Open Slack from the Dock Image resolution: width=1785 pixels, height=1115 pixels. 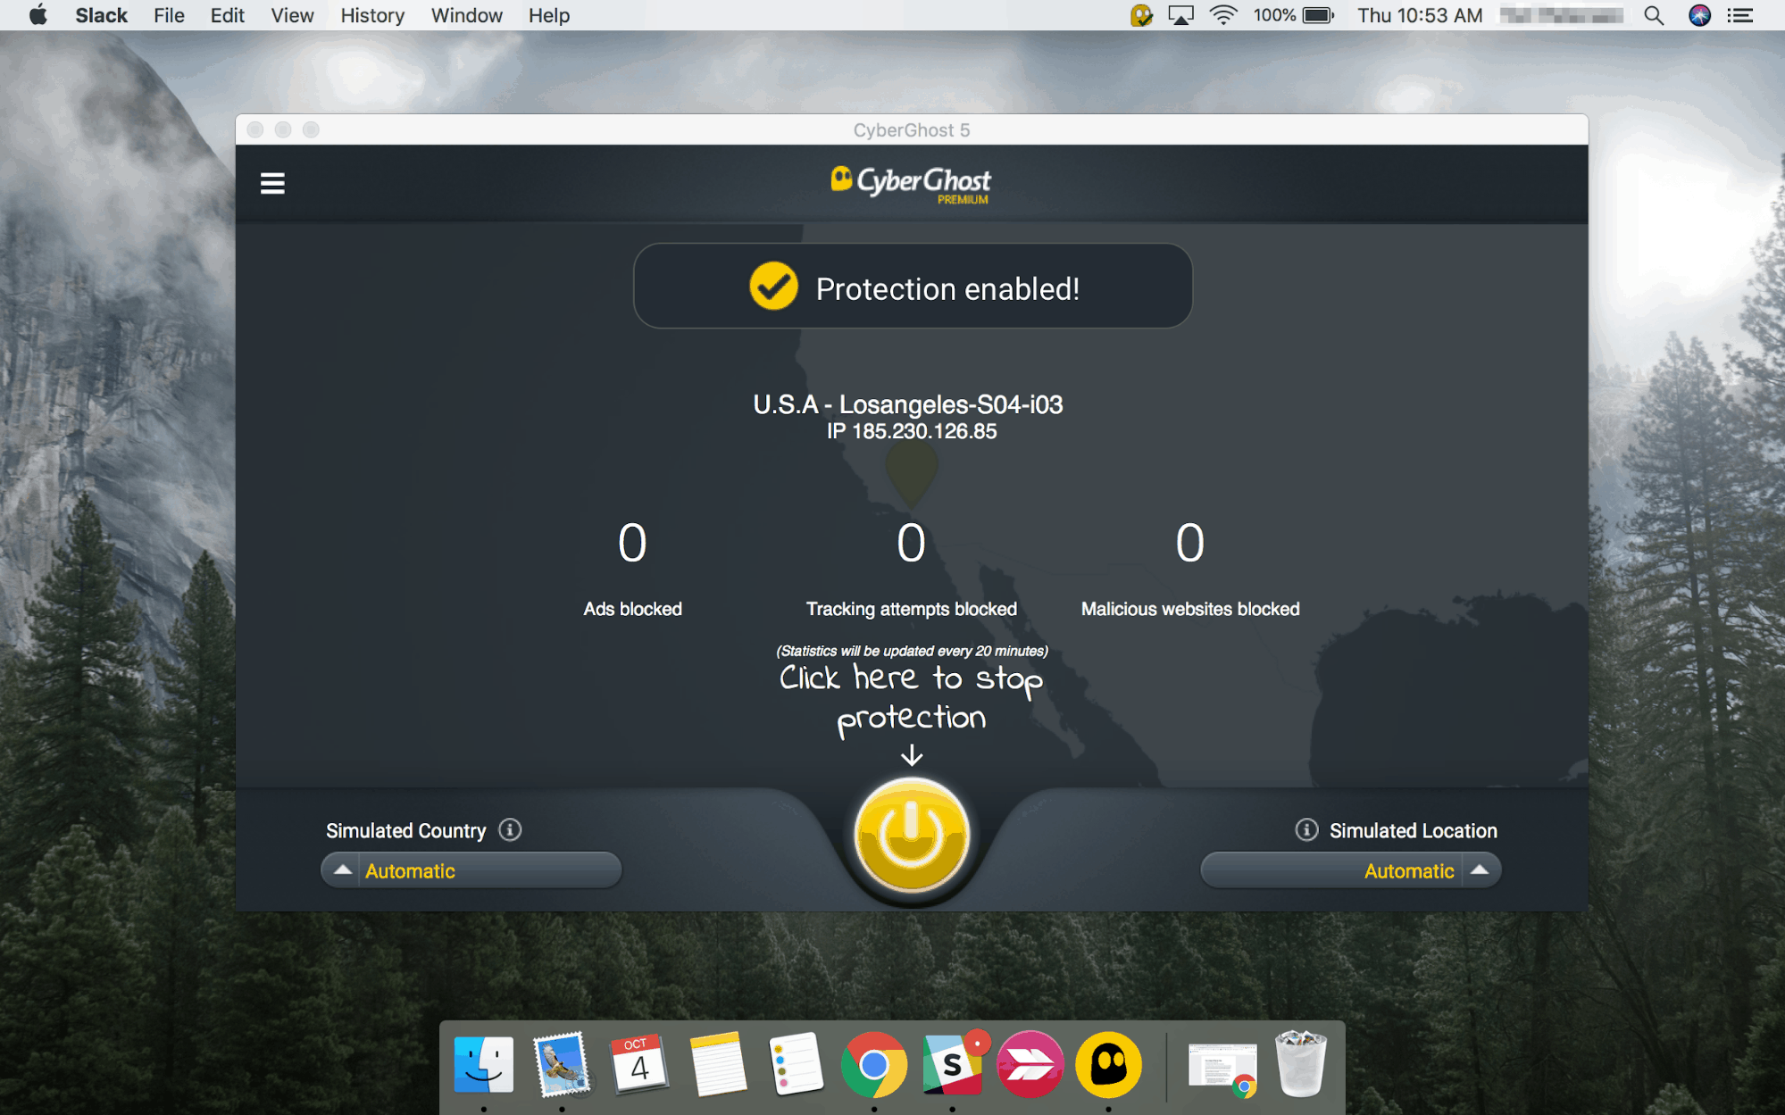click(953, 1064)
